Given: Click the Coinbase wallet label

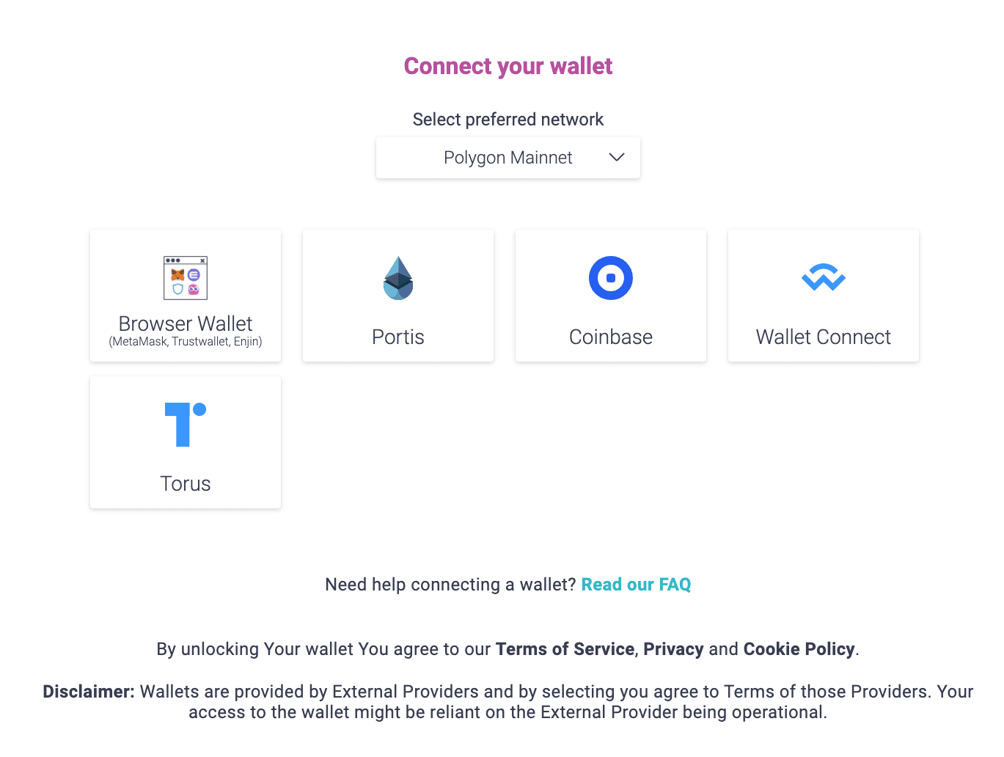Looking at the screenshot, I should tap(611, 337).
